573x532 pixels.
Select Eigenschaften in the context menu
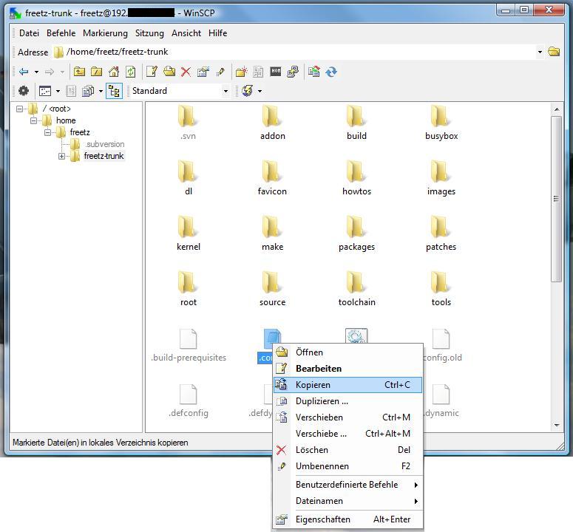pyautogui.click(x=322, y=519)
